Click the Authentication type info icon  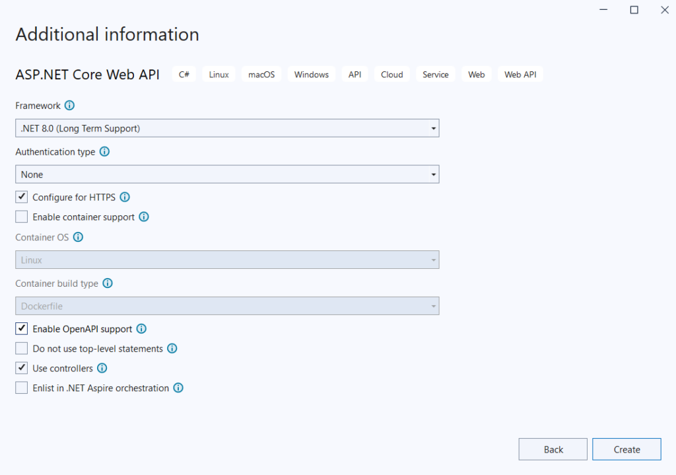[x=104, y=151]
